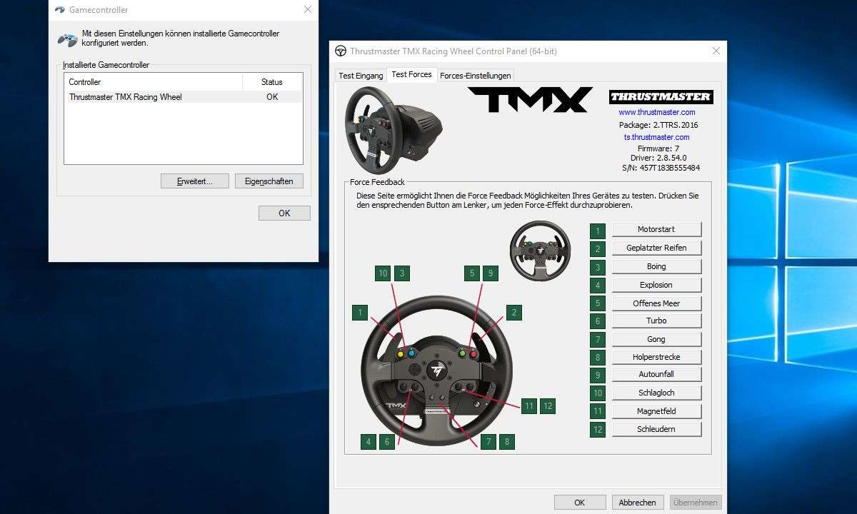Click OK in the Gamecontroller window
Image resolution: width=857 pixels, height=514 pixels.
(284, 213)
